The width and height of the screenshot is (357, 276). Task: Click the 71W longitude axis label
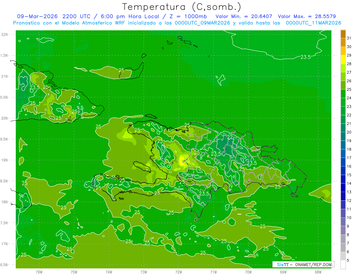[213, 272]
